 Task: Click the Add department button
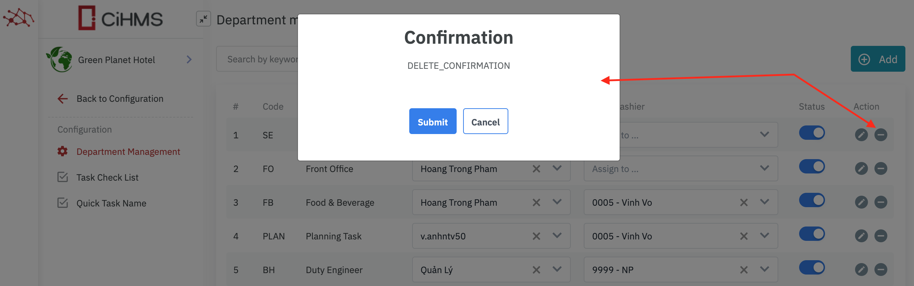click(878, 59)
